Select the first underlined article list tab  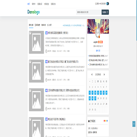(31, 25)
